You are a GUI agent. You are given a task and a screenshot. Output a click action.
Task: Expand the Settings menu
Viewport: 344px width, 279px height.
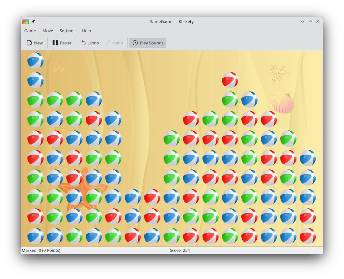coord(68,31)
